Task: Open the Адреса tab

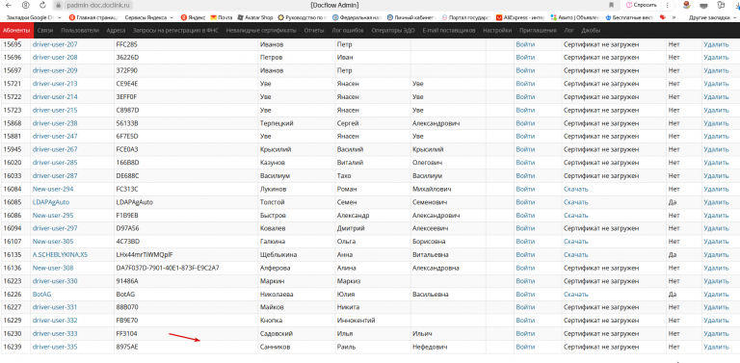Action: pyautogui.click(x=116, y=30)
